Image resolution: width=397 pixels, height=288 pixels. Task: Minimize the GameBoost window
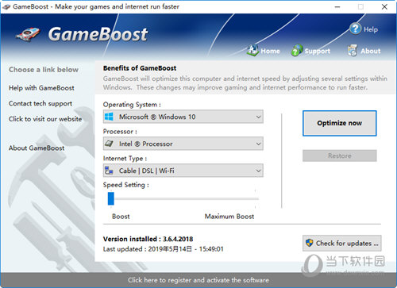337,7
